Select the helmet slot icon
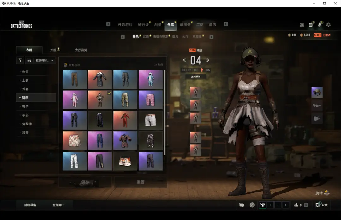Screen dimensions: 341x220 tap(317, 93)
